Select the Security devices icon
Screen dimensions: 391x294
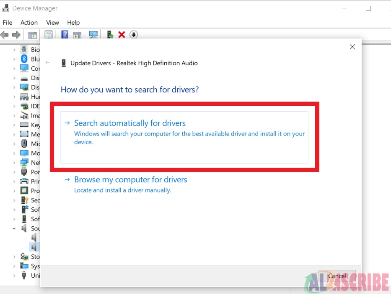coord(25,200)
